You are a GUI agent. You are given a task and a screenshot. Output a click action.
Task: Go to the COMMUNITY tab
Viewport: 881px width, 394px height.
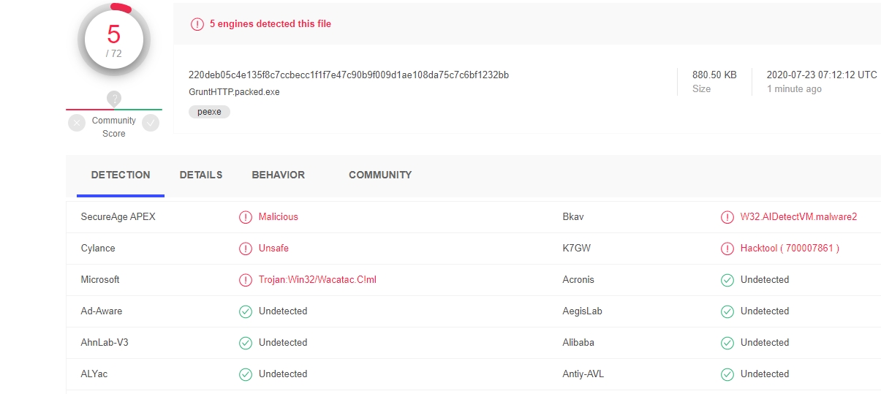380,175
